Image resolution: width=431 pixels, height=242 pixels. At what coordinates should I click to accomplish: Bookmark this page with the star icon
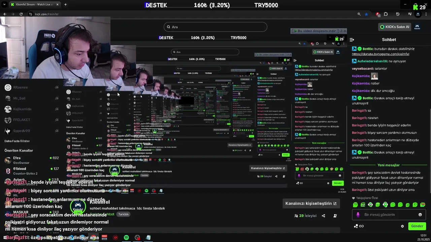(x=366, y=14)
